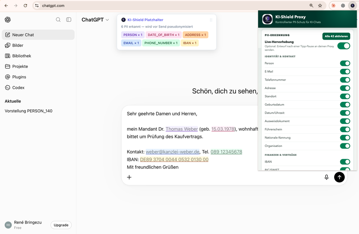Collapse the sidebar with the panel icon
The height and width of the screenshot is (234, 359).
[69, 20]
